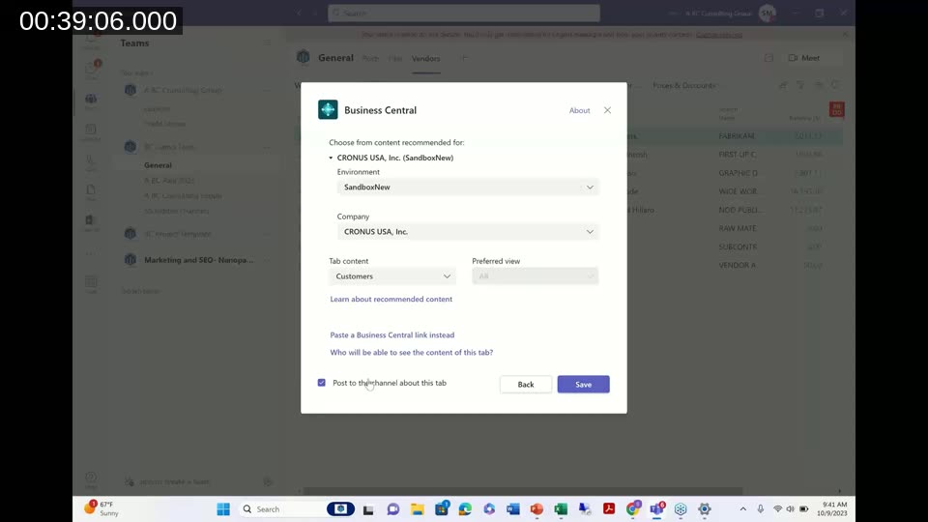Add a new tab with the plus icon
Screen dimensions: 928x522
tap(464, 58)
